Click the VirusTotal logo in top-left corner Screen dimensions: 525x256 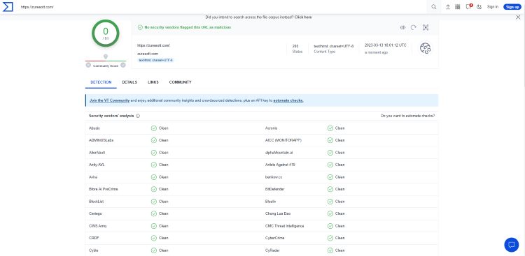tap(8, 6)
